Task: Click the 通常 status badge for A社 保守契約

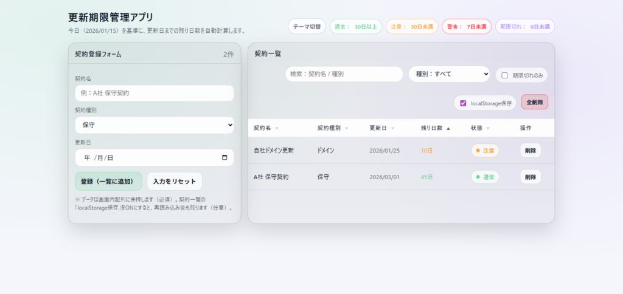Action: pyautogui.click(x=485, y=177)
